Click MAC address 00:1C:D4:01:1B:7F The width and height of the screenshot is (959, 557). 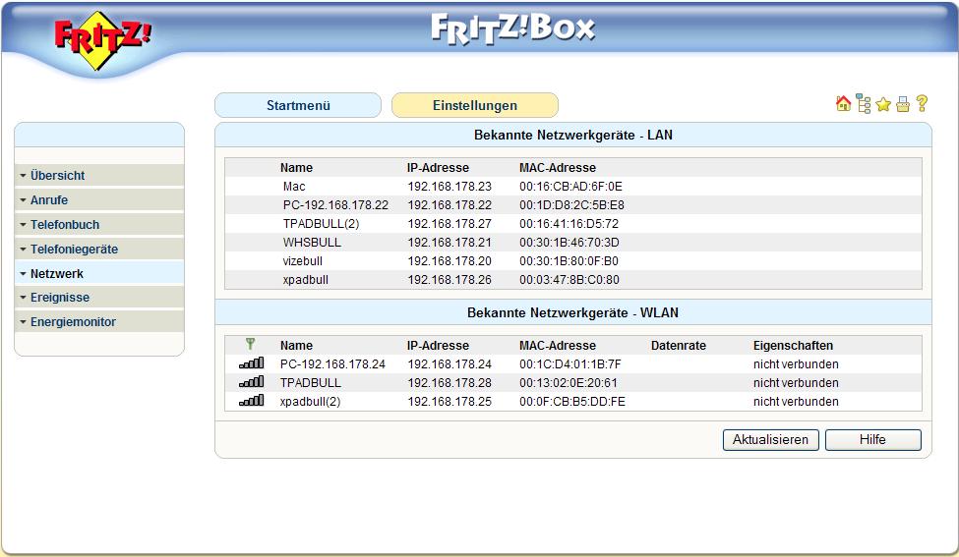tap(570, 364)
